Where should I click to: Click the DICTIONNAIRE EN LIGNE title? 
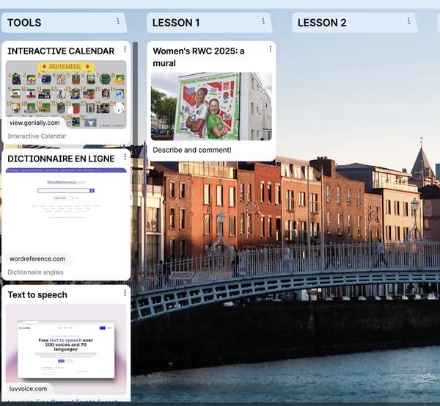(61, 159)
